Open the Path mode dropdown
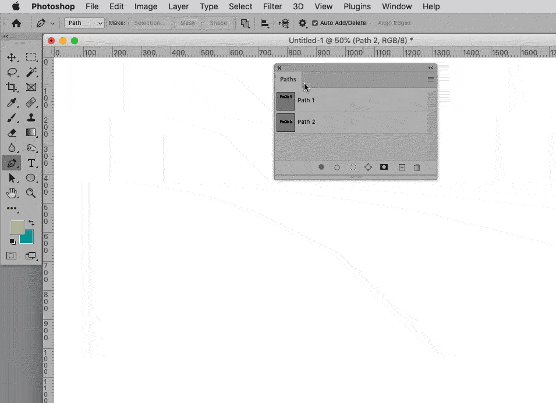 pyautogui.click(x=84, y=23)
